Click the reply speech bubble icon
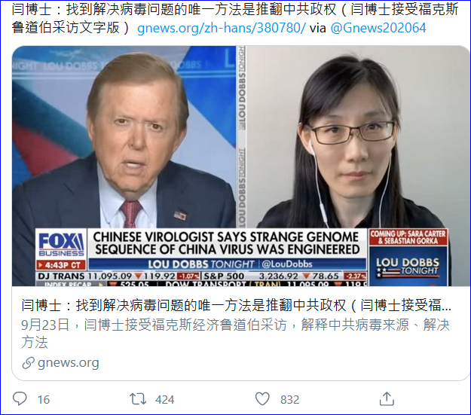Viewport: 471px width, 415px height. (x=20, y=399)
